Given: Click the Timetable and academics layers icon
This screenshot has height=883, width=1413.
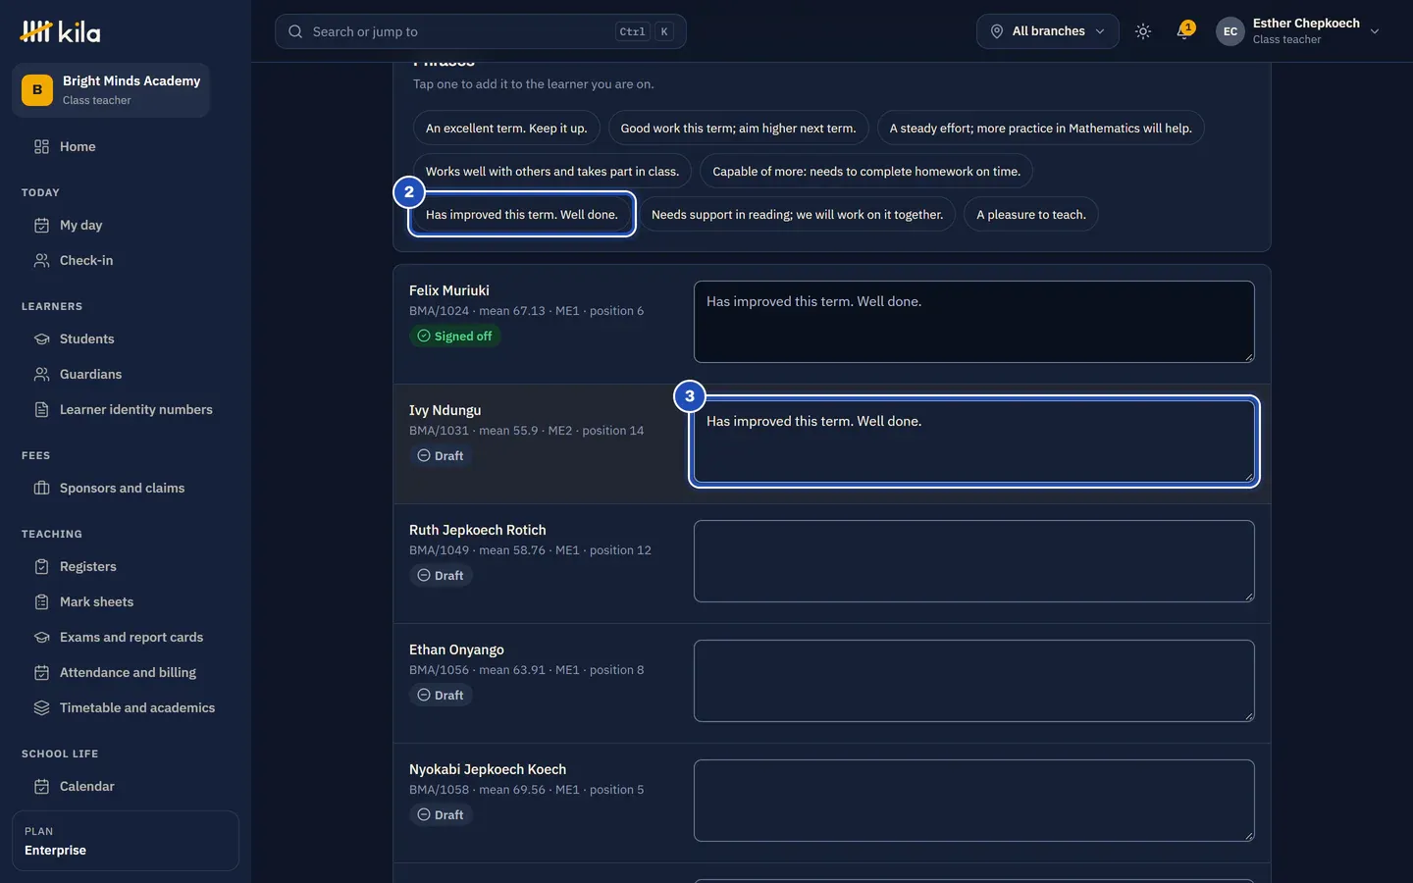Looking at the screenshot, I should pos(41,708).
